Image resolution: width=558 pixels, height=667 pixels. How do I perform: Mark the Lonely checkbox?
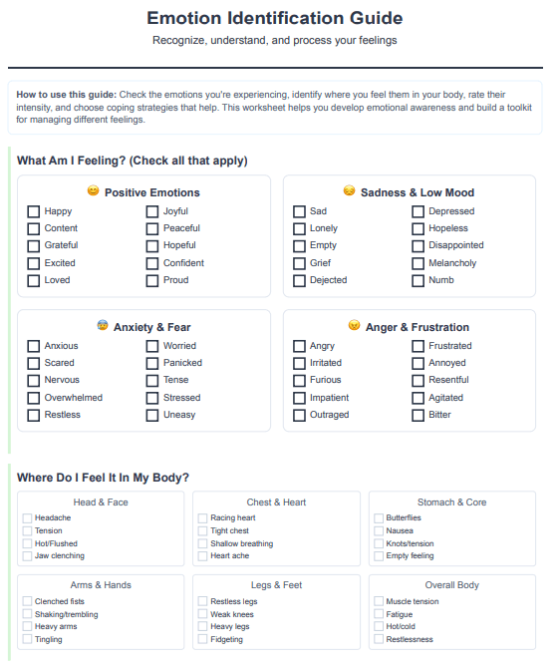pyautogui.click(x=299, y=229)
